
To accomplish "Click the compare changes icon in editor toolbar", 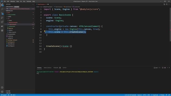I will coord(164,4).
